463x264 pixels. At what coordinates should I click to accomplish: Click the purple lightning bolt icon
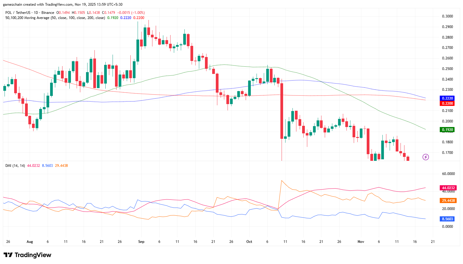426,157
